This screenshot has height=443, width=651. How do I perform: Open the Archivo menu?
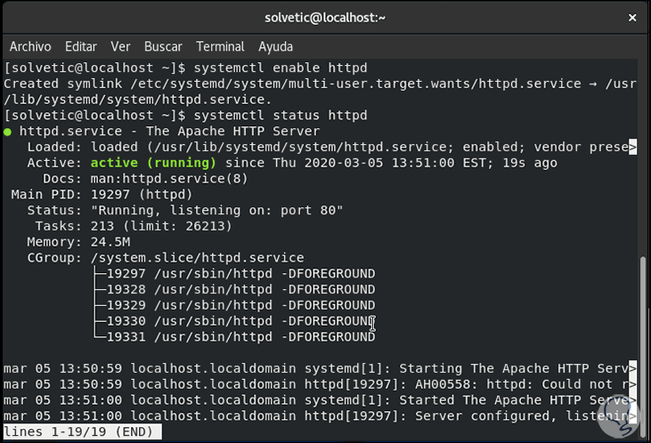tap(29, 46)
